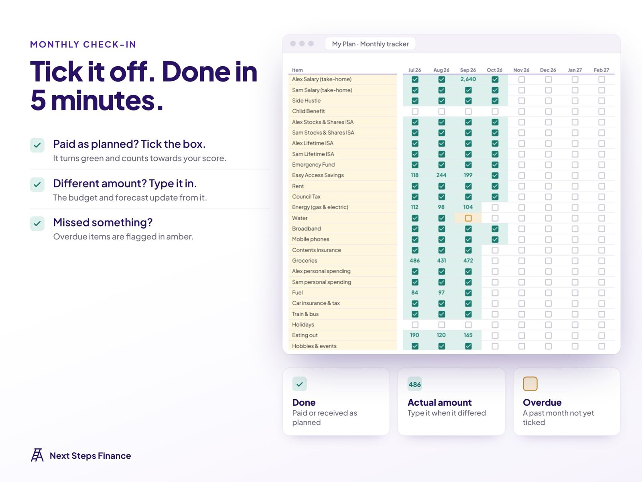642x482 pixels.
Task: Tick Alex Salary checkbox for Nov 26
Action: pos(522,80)
